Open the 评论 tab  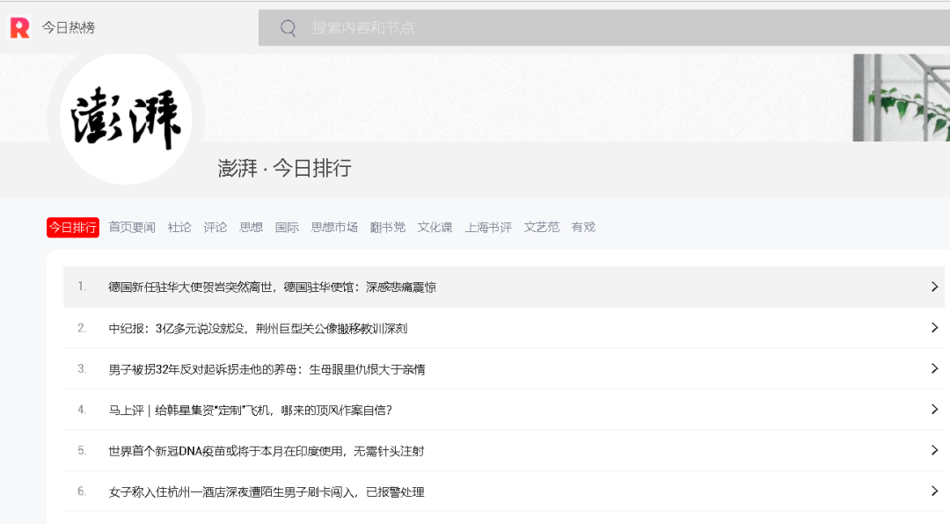(216, 227)
